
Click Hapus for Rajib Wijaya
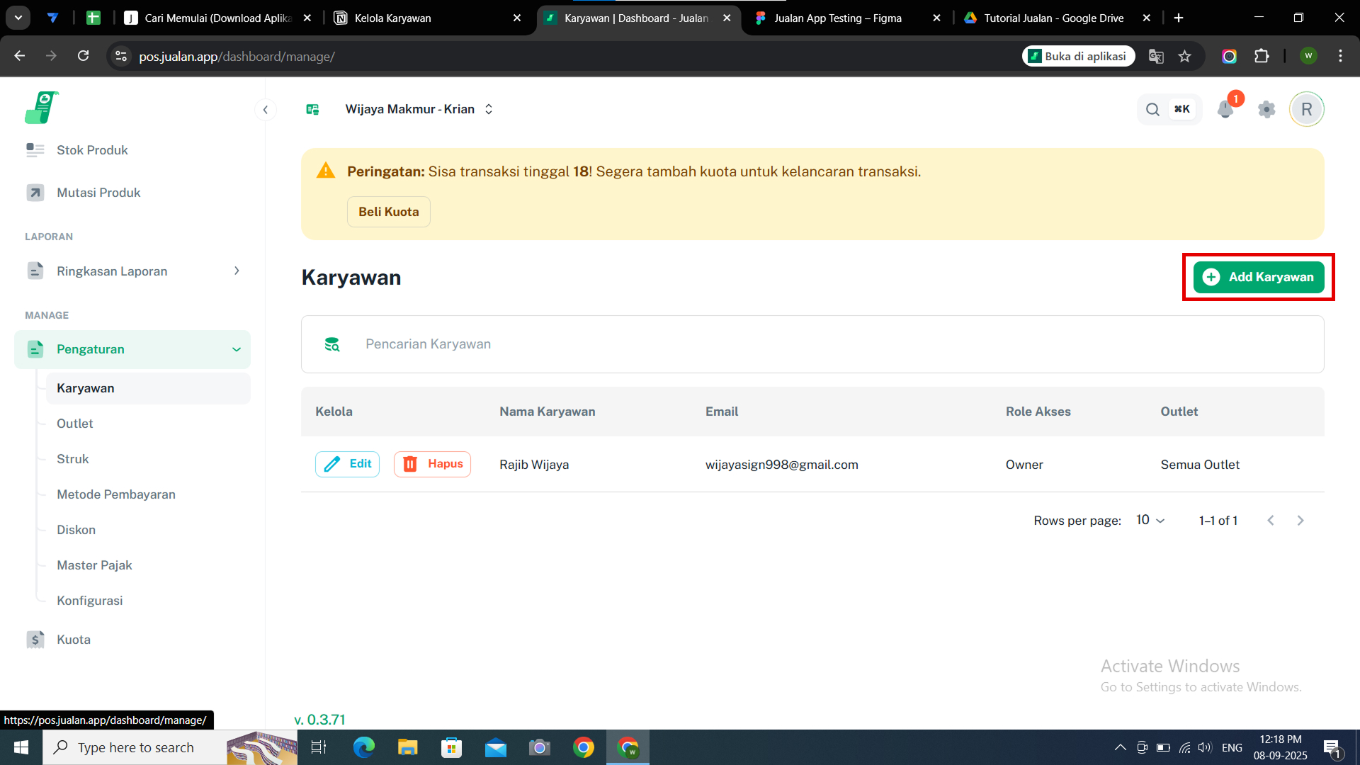coord(432,464)
